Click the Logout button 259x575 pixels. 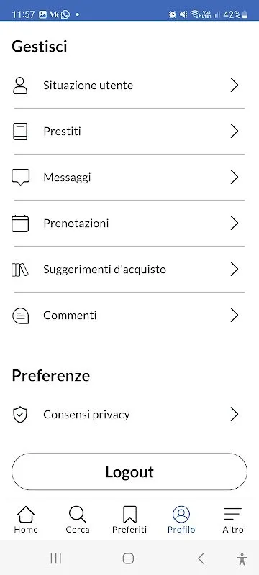tap(129, 471)
